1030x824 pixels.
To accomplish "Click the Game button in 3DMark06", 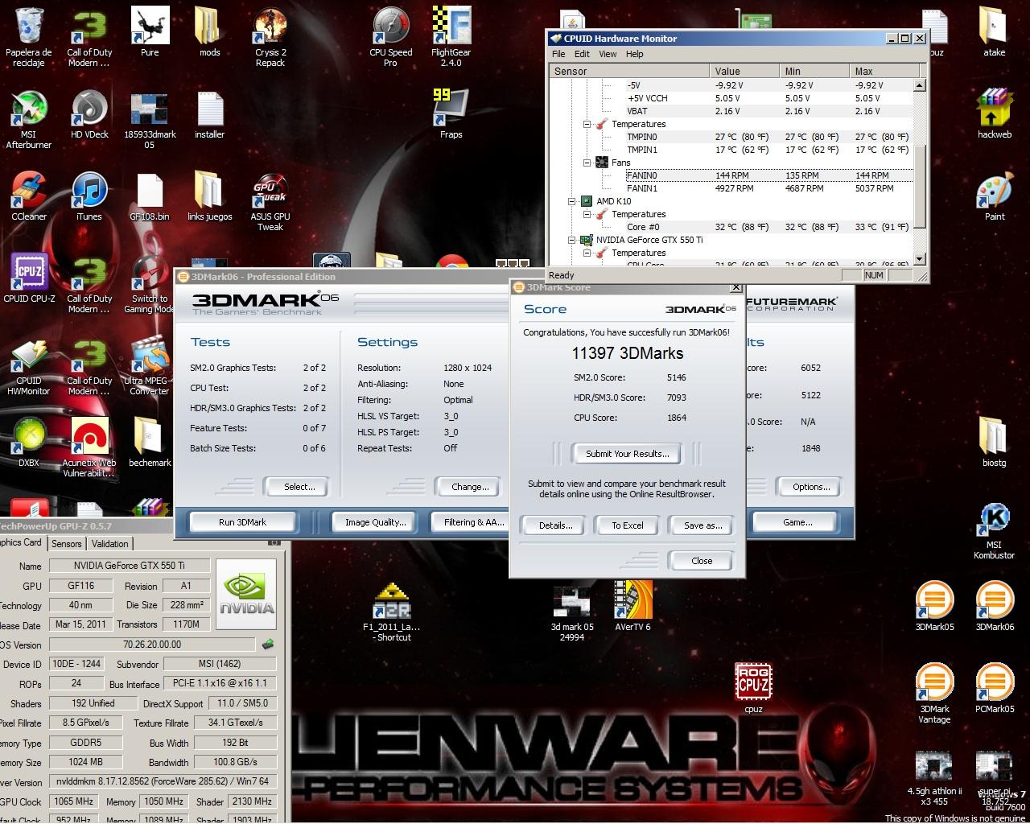I will pos(797,522).
